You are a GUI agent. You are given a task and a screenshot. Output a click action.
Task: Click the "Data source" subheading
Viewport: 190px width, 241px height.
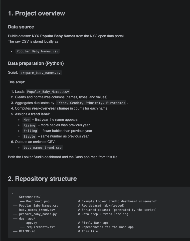(x=21, y=27)
